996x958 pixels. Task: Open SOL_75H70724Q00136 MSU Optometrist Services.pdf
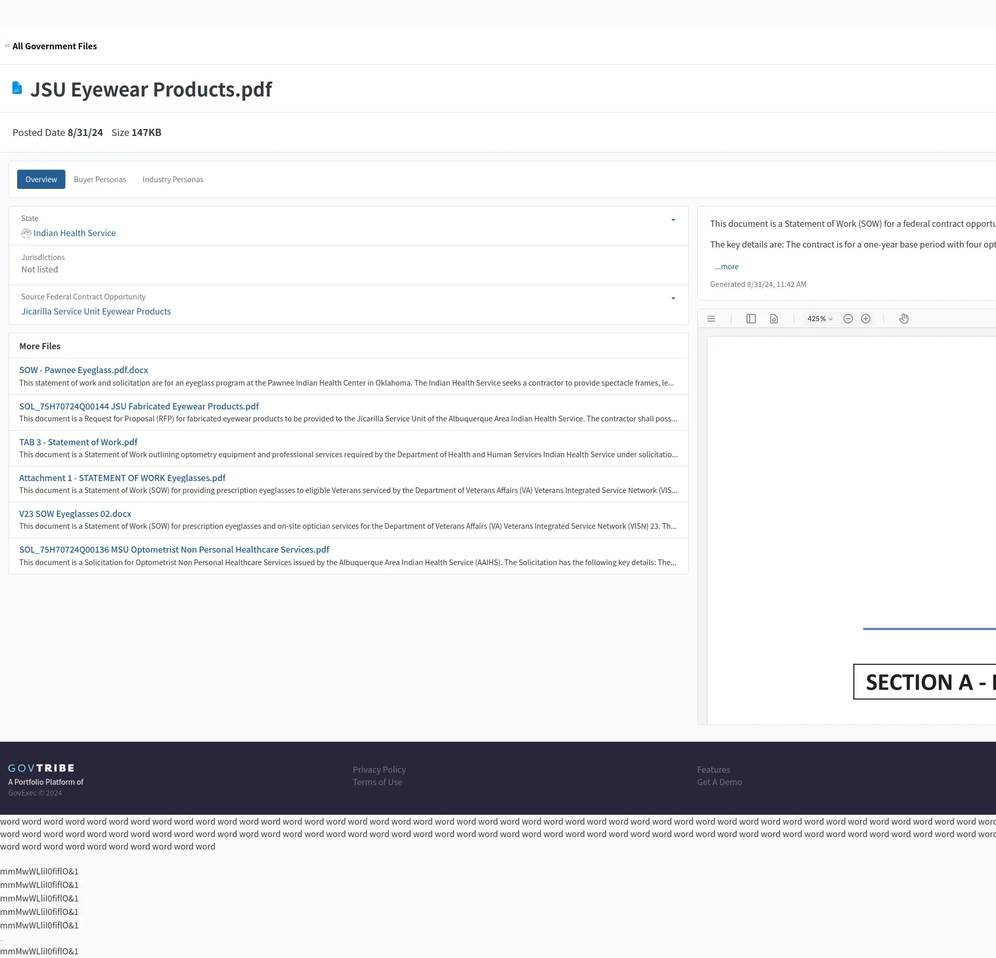(x=174, y=550)
